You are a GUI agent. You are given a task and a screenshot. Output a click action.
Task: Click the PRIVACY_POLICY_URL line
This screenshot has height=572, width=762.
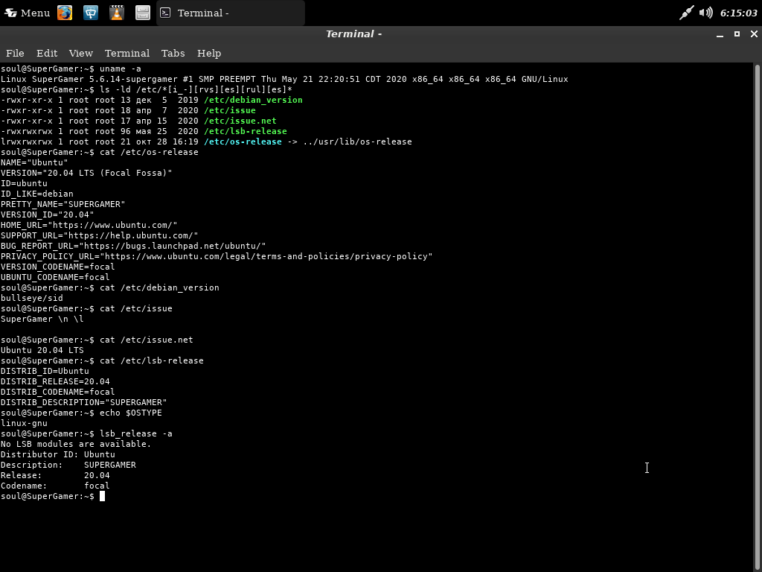(217, 256)
